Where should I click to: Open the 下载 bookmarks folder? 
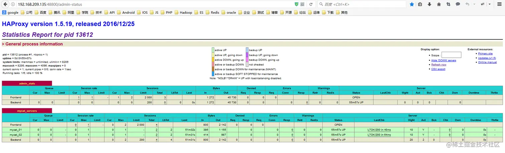pyautogui.click(x=328, y=12)
